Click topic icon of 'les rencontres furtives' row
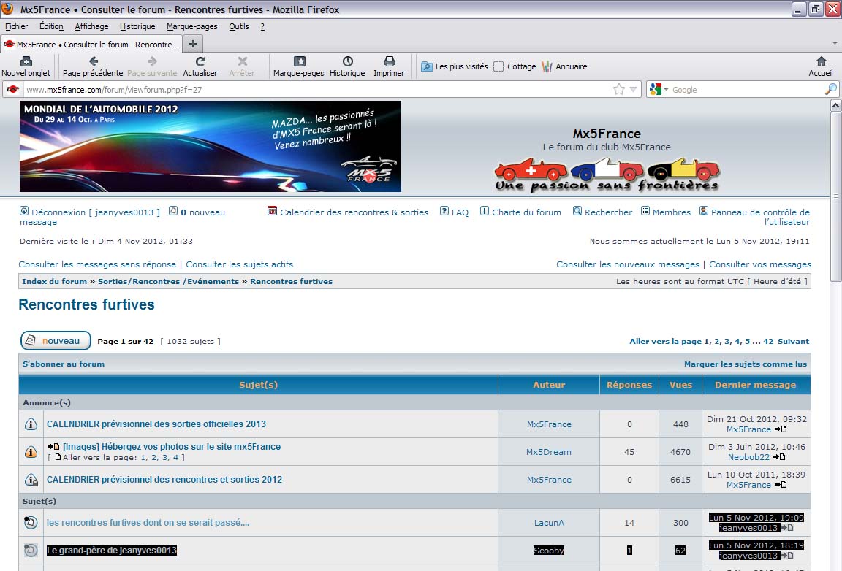842x571 pixels. (x=31, y=522)
